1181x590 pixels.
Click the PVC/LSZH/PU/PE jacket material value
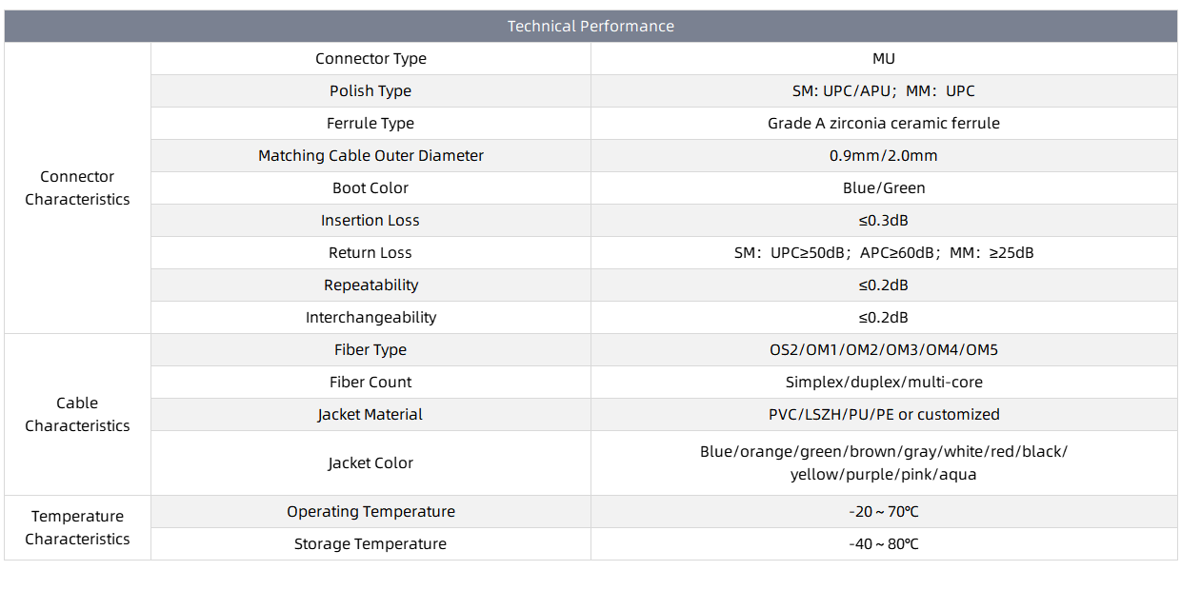click(x=883, y=415)
